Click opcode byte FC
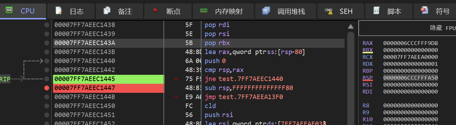Screen dimensions: 456x125 click(189, 106)
